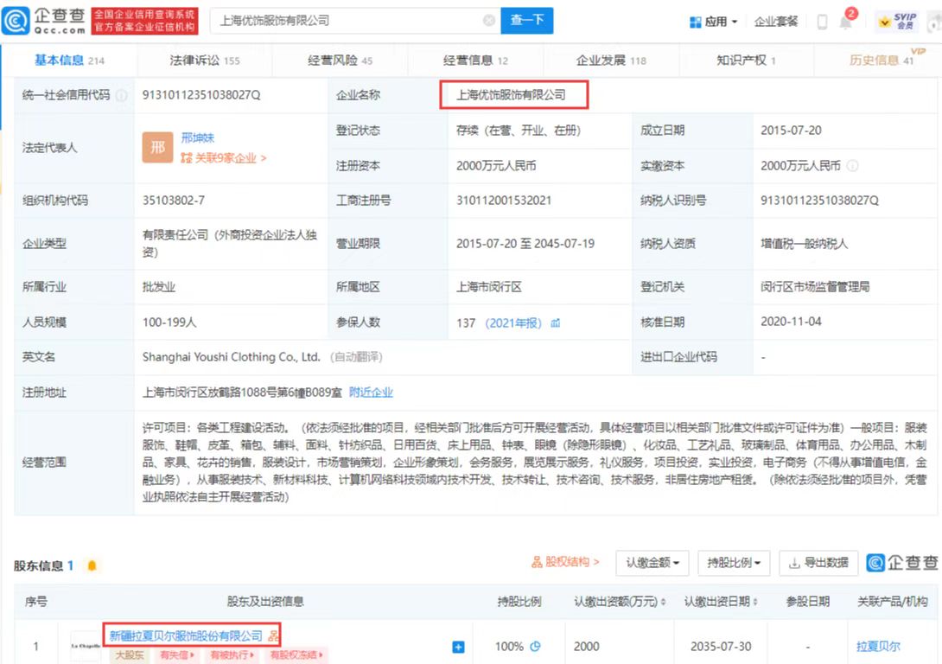Expand the 有股权冻结 tag
This screenshot has height=664, width=942.
tap(296, 655)
